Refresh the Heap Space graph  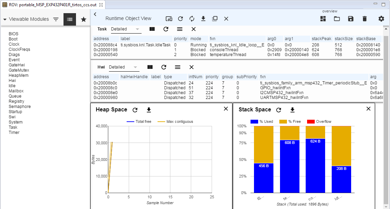tap(135, 110)
